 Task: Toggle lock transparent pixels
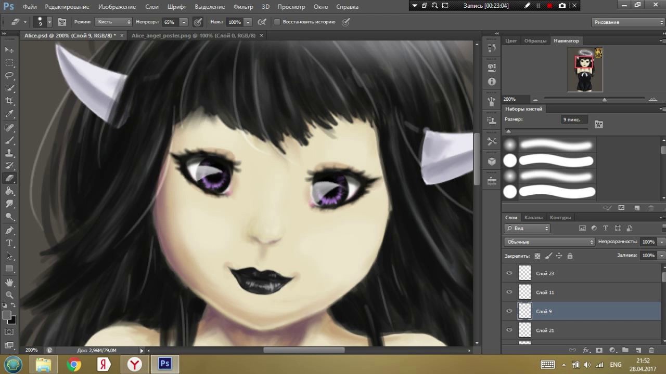tap(537, 256)
